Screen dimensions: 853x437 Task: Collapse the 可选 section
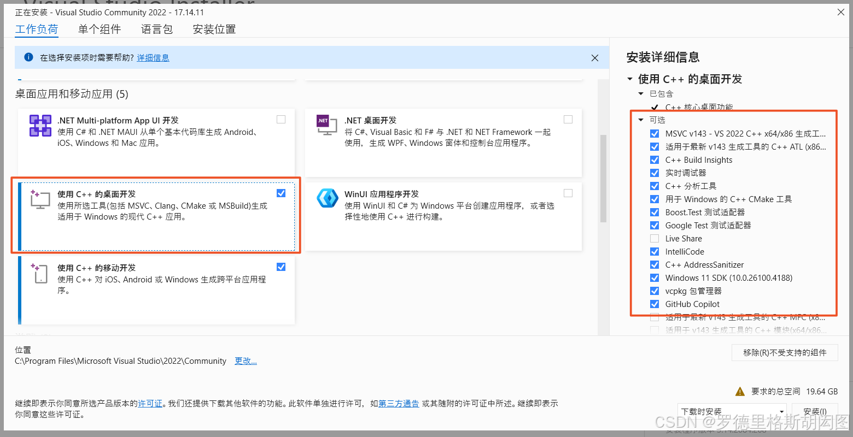641,120
